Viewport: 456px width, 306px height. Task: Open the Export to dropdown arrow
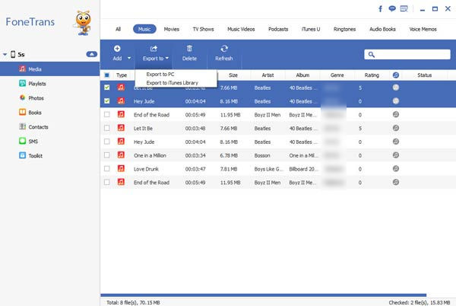tap(167, 58)
